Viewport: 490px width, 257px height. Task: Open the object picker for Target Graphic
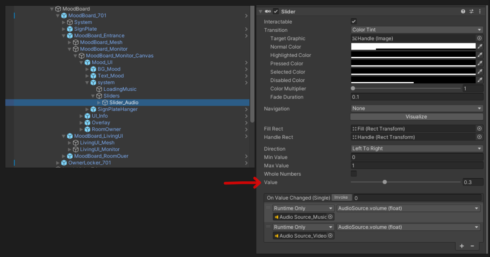tap(479, 38)
